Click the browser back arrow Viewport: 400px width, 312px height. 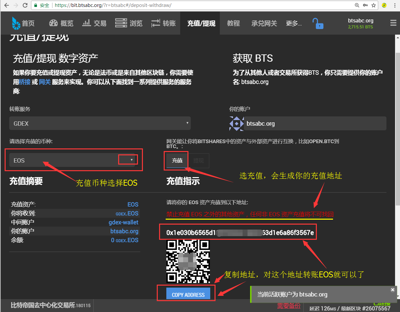[6, 5]
